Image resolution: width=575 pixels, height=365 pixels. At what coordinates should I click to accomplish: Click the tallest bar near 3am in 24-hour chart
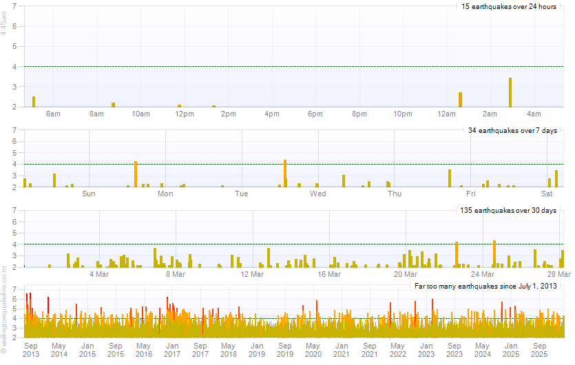tap(510, 92)
